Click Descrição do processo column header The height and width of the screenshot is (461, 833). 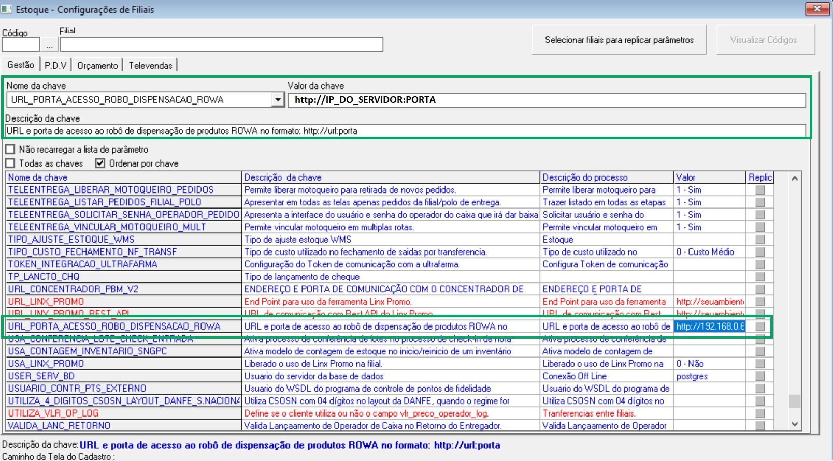tap(607, 177)
